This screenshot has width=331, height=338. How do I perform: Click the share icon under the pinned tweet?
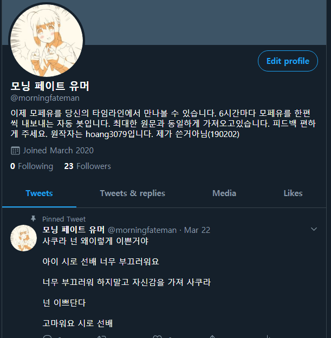pos(212,336)
